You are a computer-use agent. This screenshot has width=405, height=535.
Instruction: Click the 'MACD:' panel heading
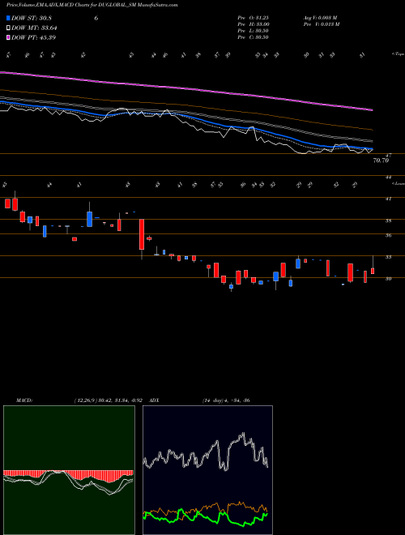coord(24,400)
